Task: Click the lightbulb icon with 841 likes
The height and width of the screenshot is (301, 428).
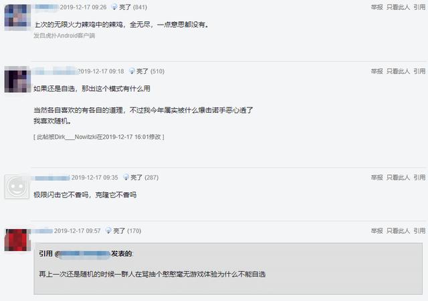Action: click(114, 7)
